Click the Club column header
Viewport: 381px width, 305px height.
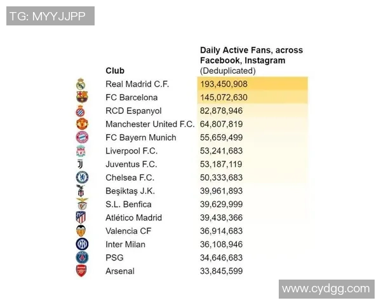pos(115,71)
